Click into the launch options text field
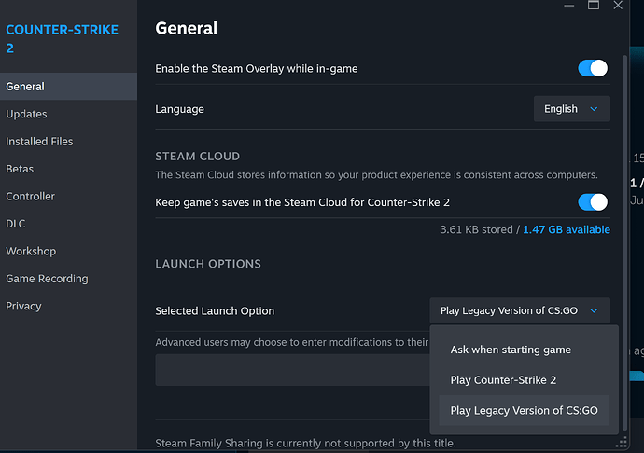Viewport: 644px width, 453px height. [x=292, y=370]
